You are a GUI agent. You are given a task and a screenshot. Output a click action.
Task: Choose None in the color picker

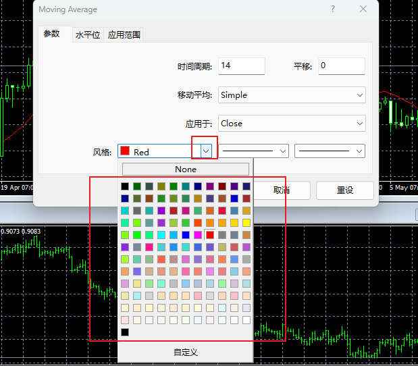(x=186, y=169)
